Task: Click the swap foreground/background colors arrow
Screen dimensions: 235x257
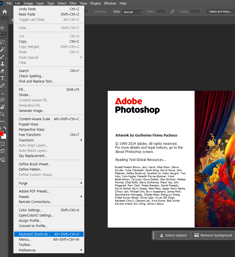Action: tap(5, 128)
